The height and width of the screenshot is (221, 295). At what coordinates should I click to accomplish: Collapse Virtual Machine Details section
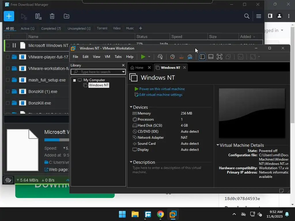(218, 145)
